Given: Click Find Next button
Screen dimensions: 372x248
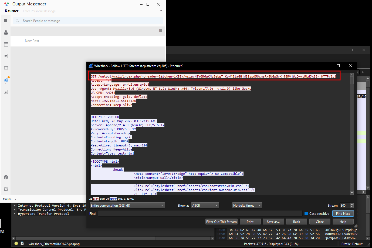Looking at the screenshot, I should 343,213.
